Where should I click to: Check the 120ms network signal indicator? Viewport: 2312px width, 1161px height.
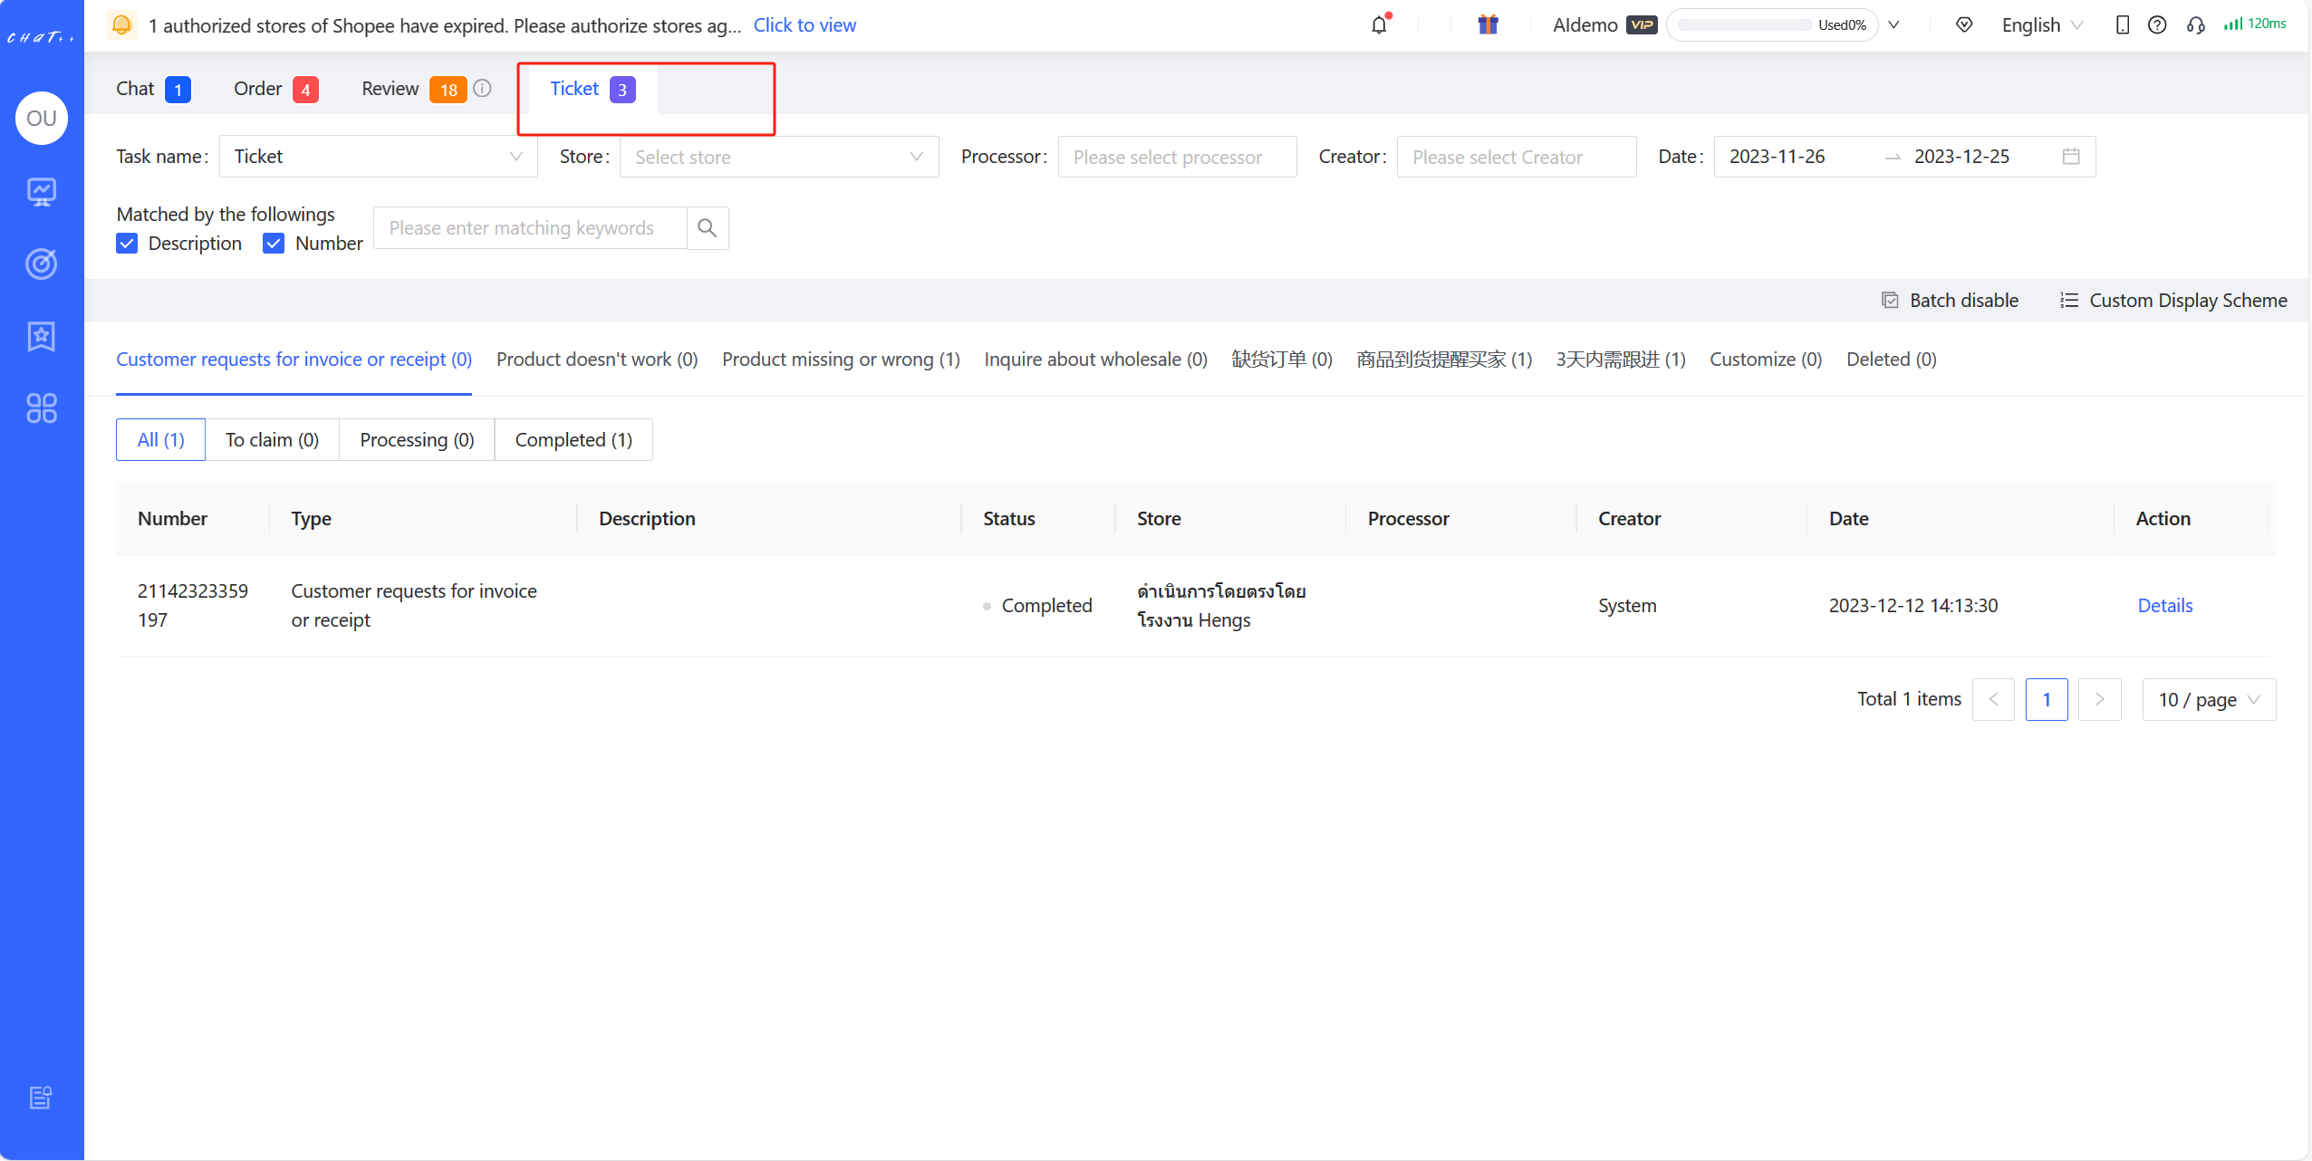click(2255, 24)
